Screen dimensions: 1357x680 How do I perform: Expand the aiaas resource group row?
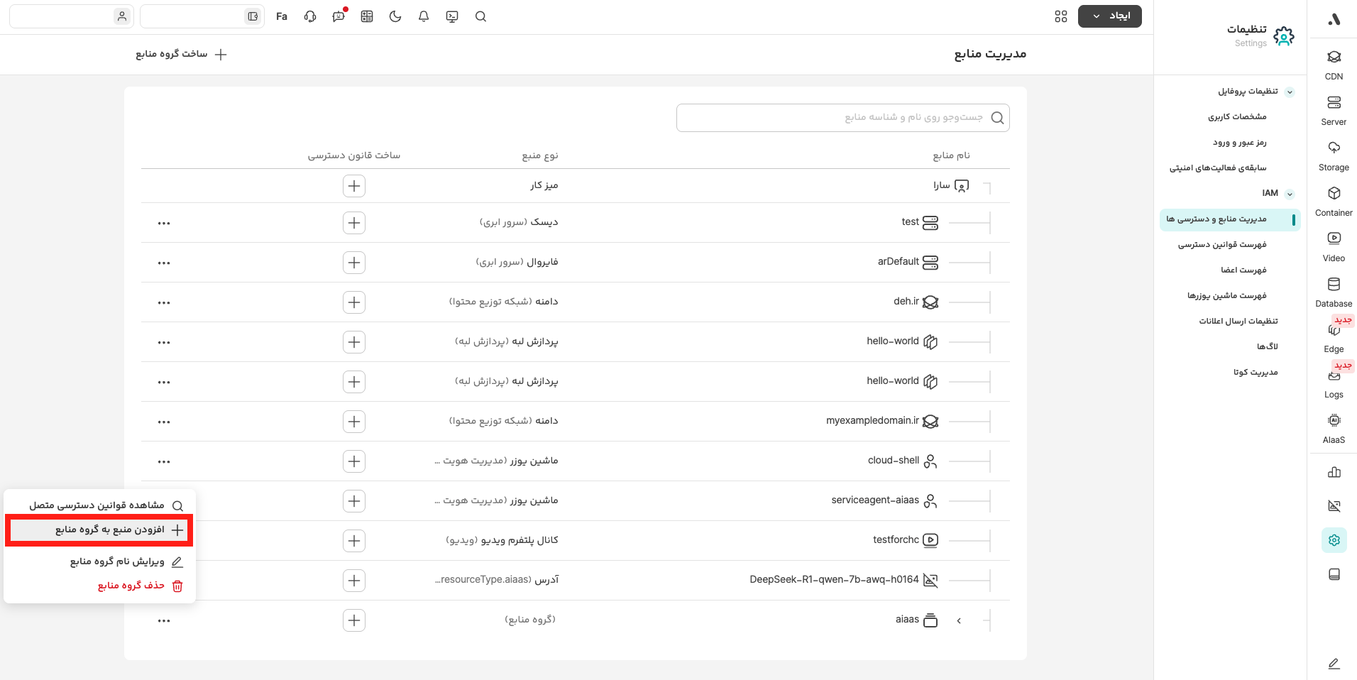click(x=959, y=620)
